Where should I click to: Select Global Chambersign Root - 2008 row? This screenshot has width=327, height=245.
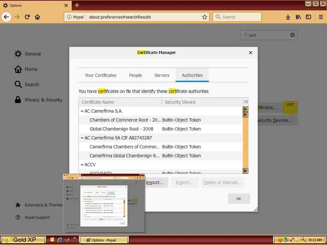[x=161, y=129]
